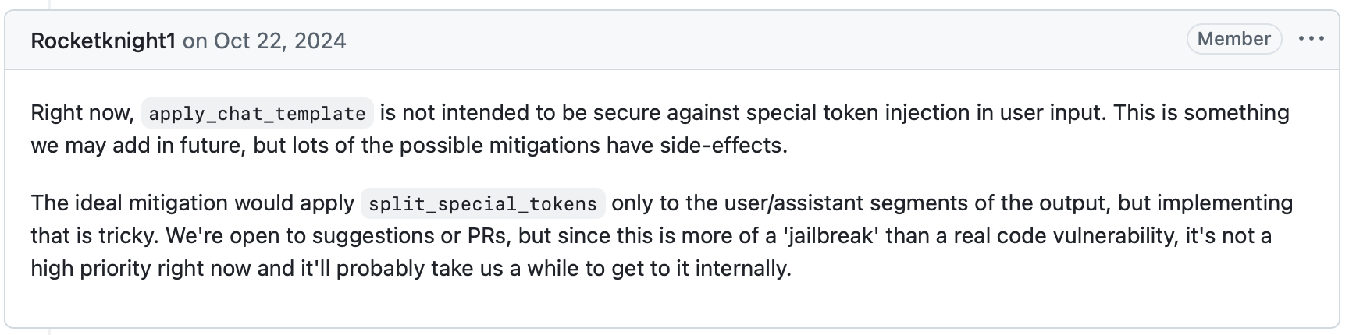Click empty space below the comment text
The width and height of the screenshot is (1349, 335).
(x=671, y=305)
